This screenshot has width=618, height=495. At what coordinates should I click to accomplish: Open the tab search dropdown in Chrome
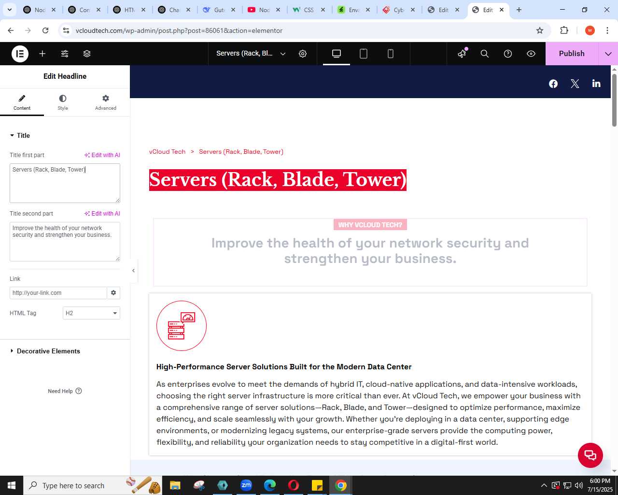9,10
